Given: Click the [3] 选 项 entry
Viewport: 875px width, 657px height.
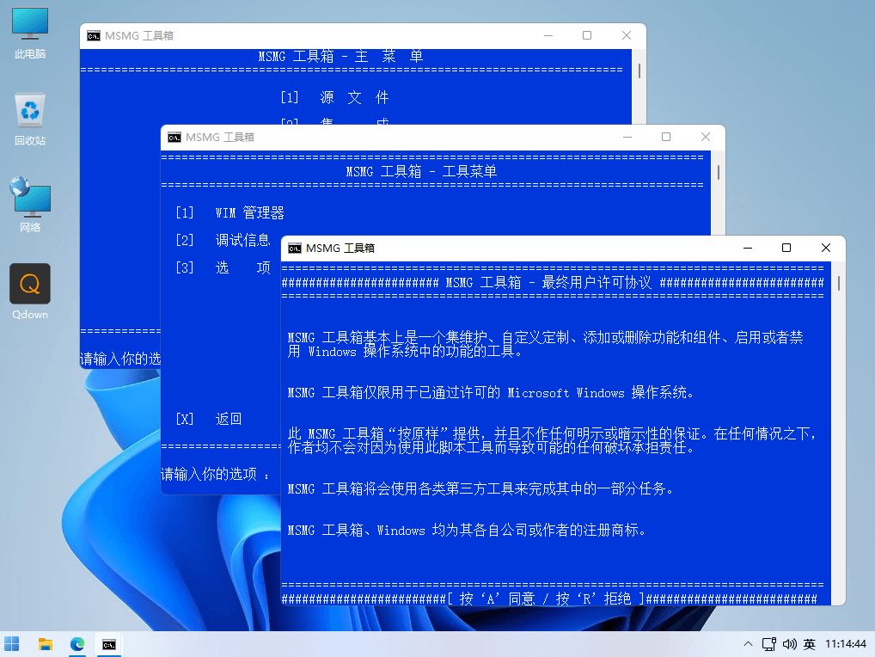Looking at the screenshot, I should point(223,267).
